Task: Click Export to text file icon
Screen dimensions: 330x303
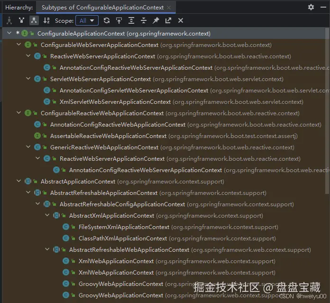Action: pos(168,20)
